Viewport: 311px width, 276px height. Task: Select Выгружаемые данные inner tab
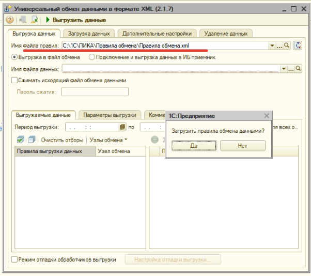43,115
